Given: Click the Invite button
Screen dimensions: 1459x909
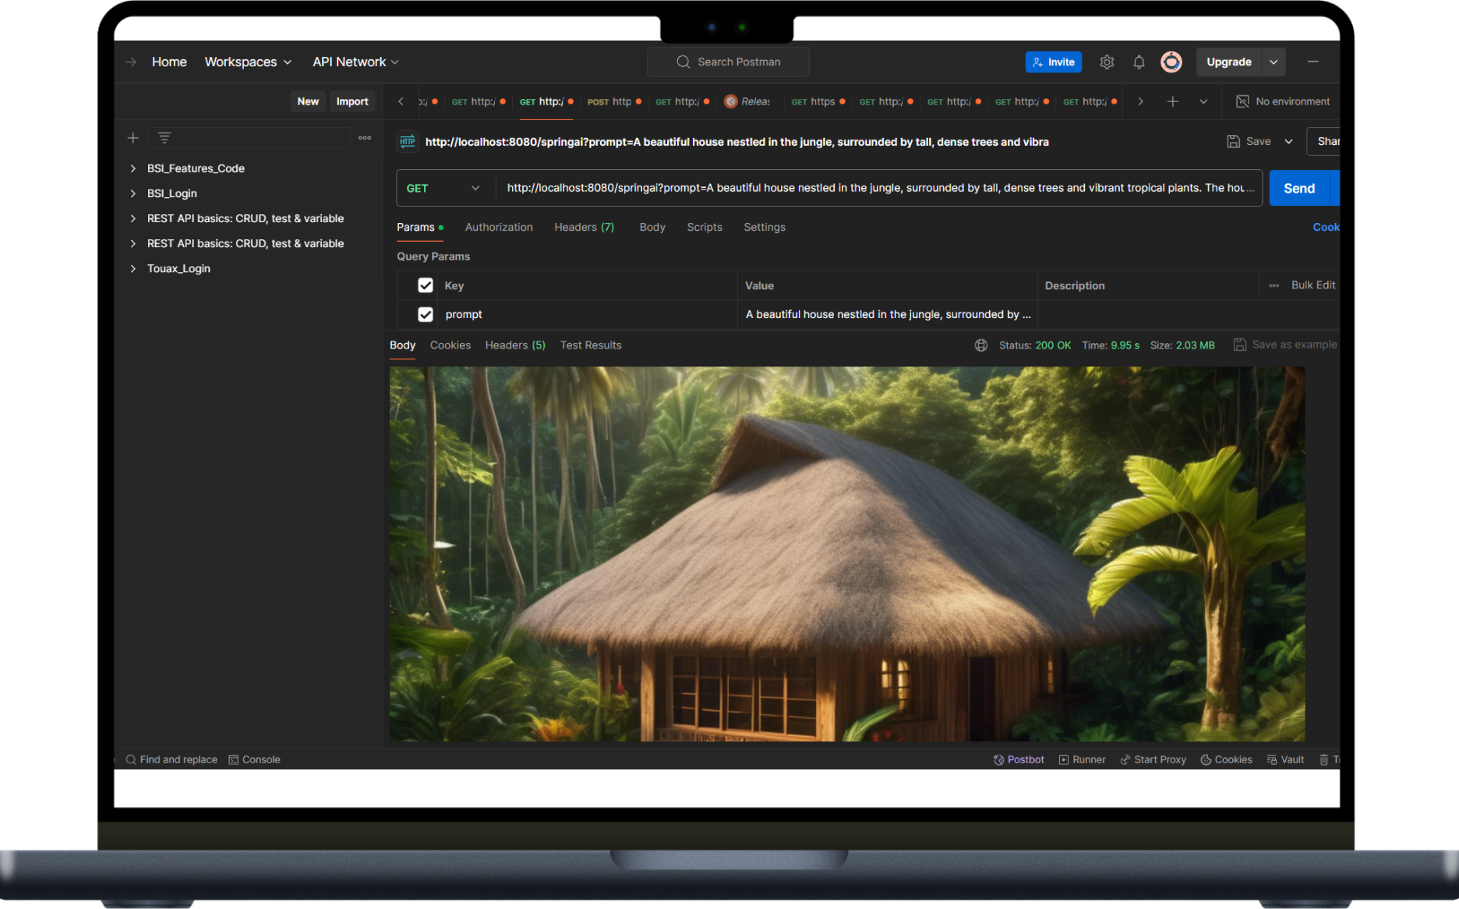Looking at the screenshot, I should pos(1054,62).
